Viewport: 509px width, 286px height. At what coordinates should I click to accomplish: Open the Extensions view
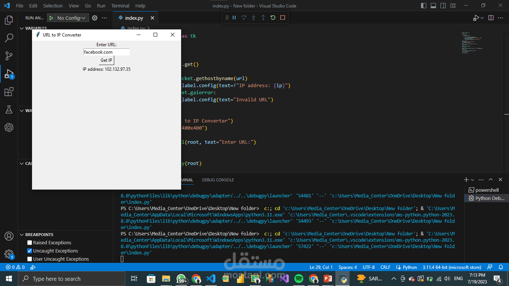9,92
